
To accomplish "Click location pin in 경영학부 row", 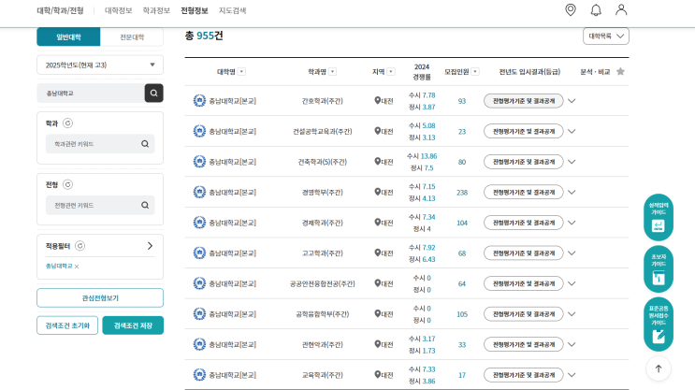I will tap(378, 192).
